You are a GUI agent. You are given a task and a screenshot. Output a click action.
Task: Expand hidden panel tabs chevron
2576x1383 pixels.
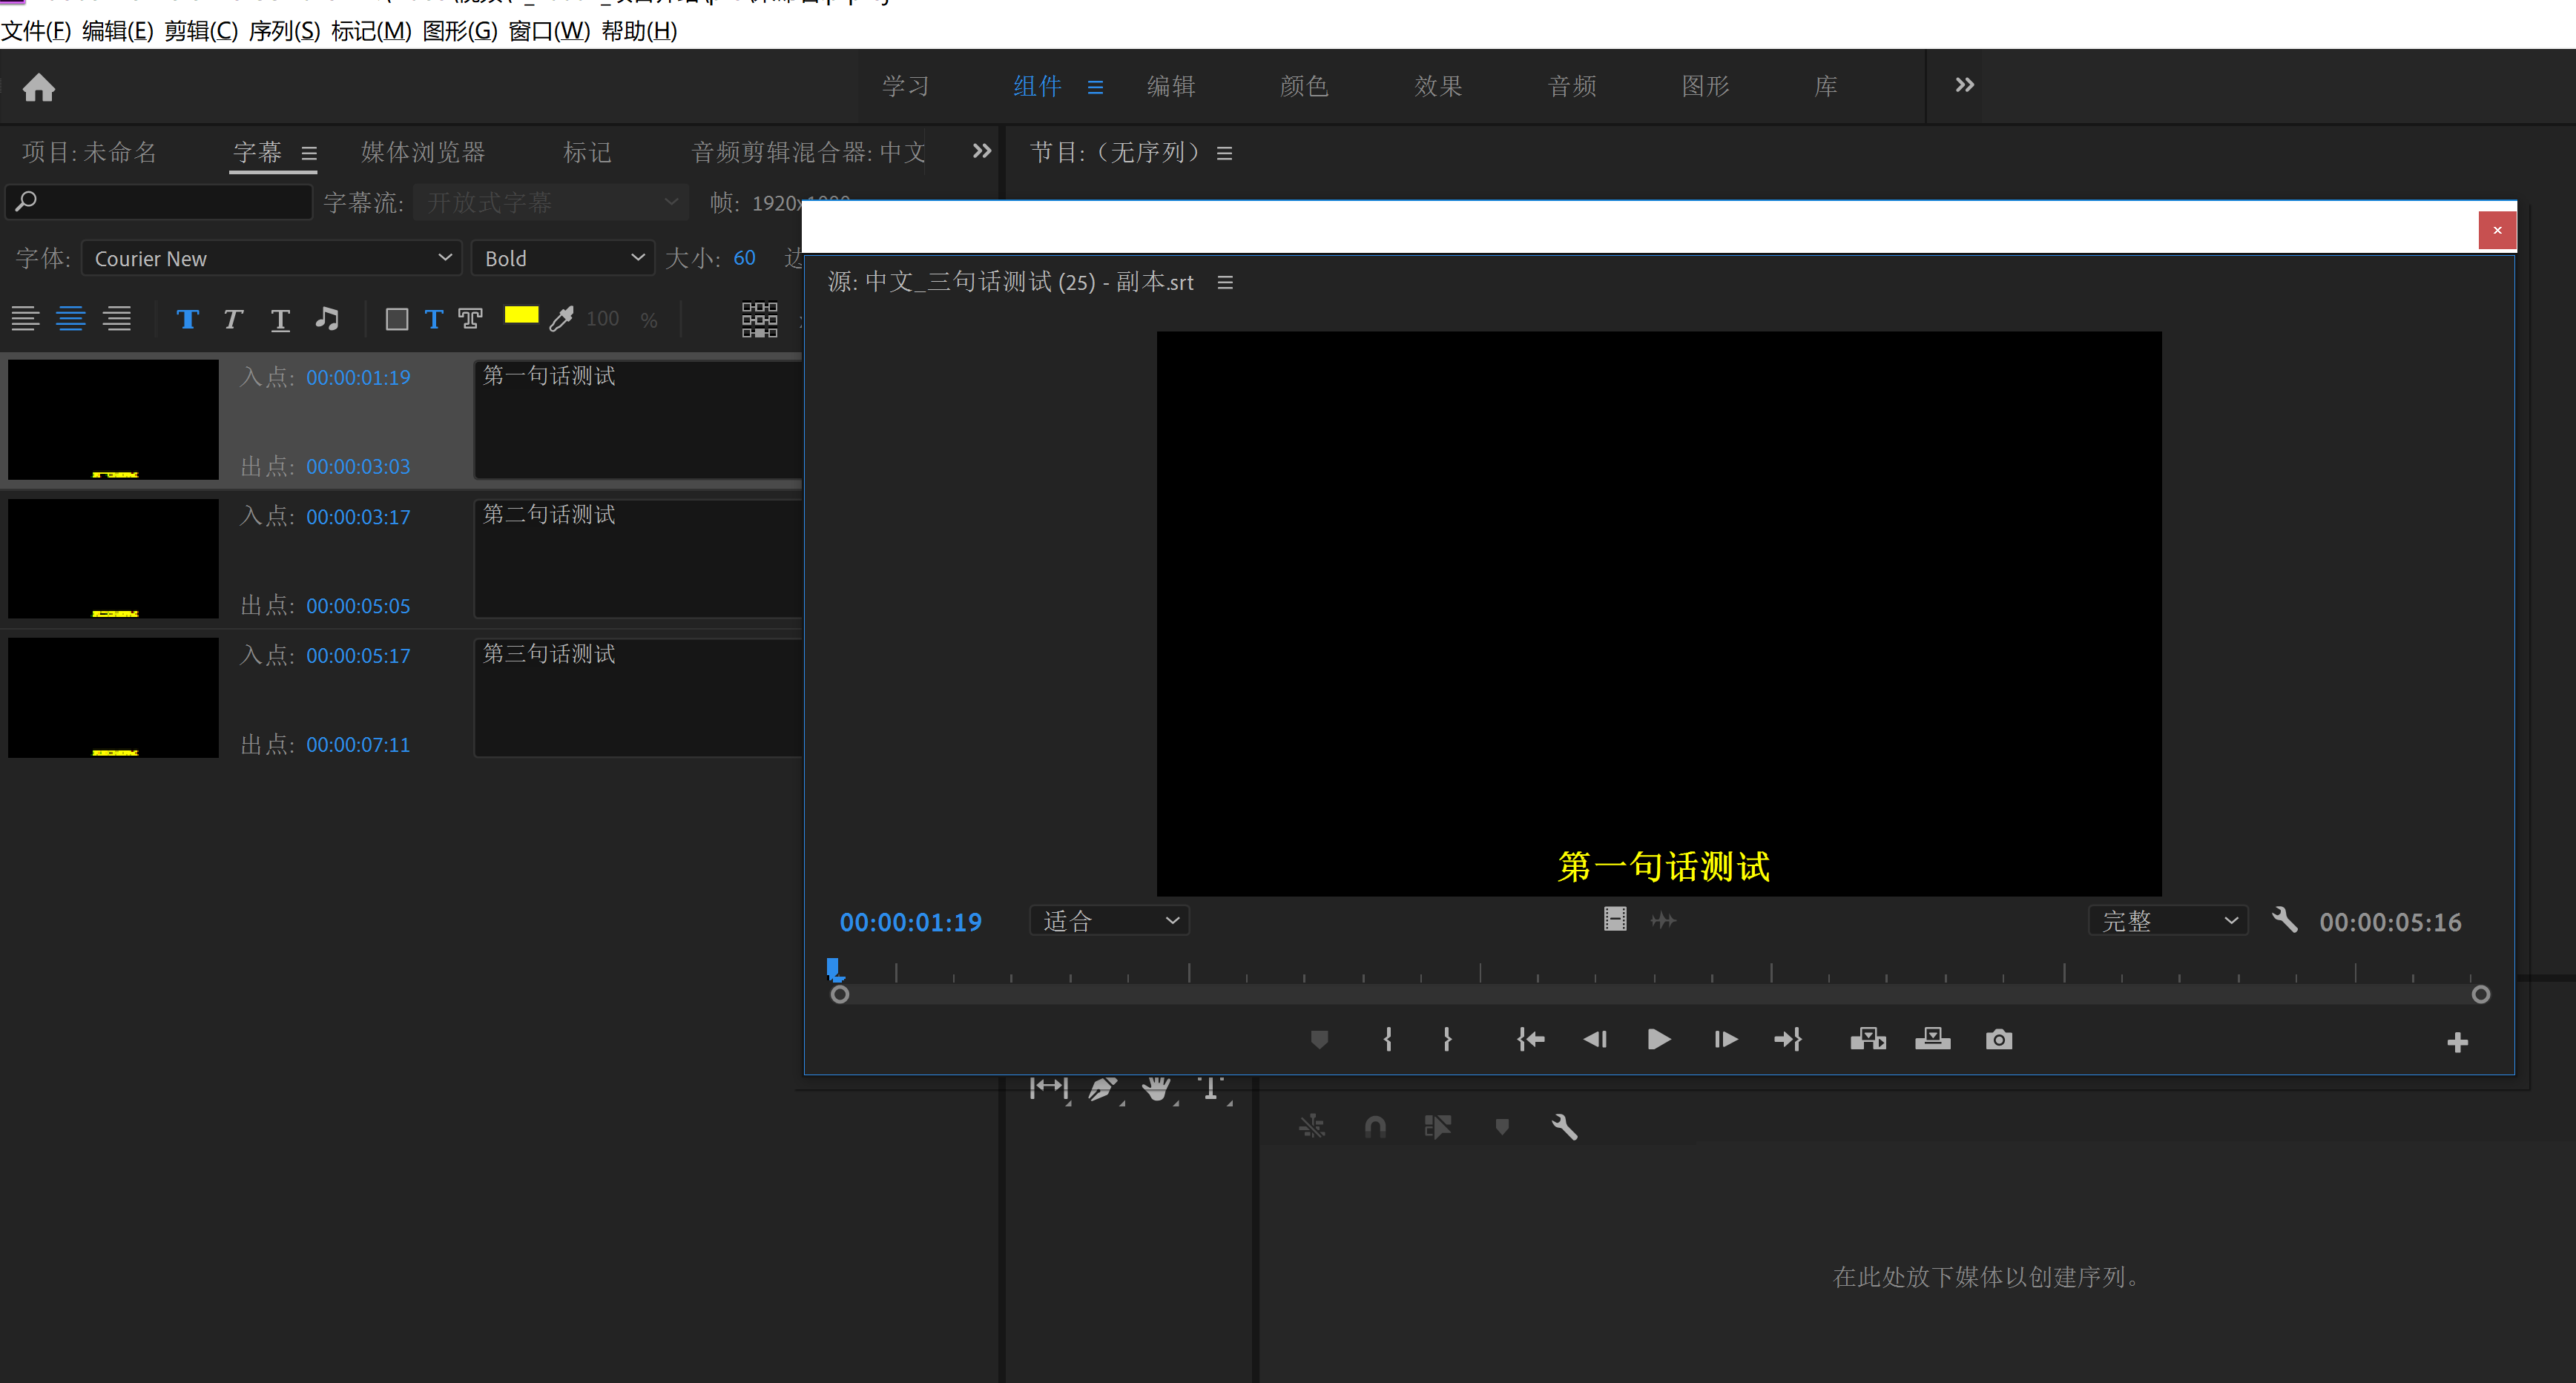[x=982, y=151]
